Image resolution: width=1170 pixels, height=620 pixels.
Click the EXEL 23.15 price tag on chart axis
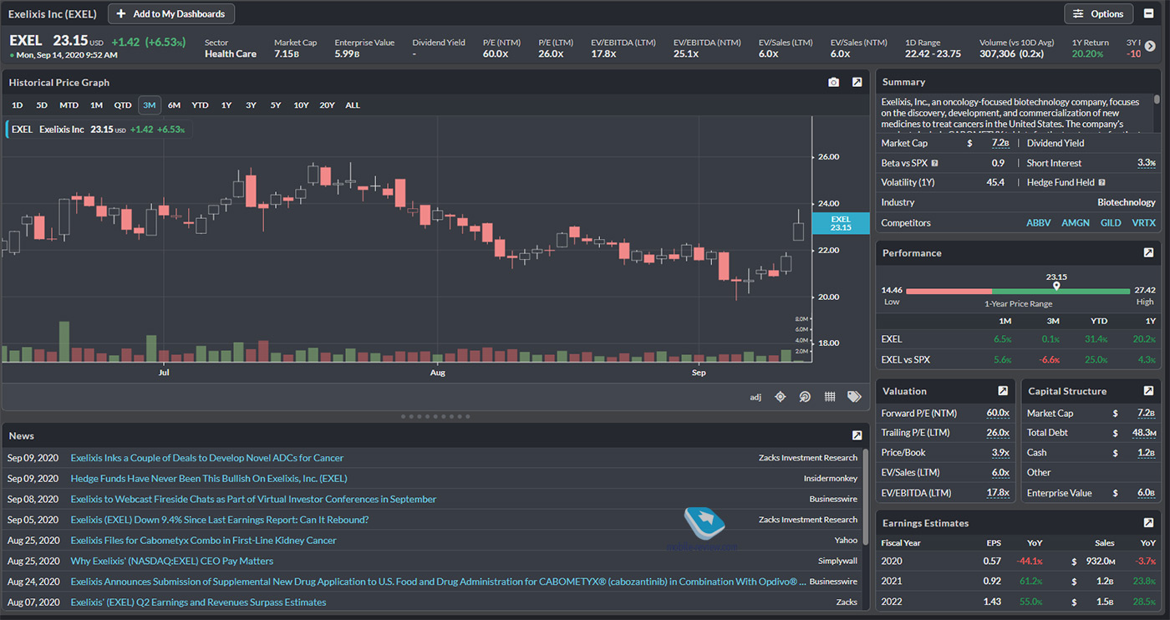(x=841, y=223)
